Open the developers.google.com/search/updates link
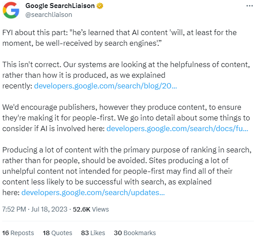257x240 pixels. 93,192
